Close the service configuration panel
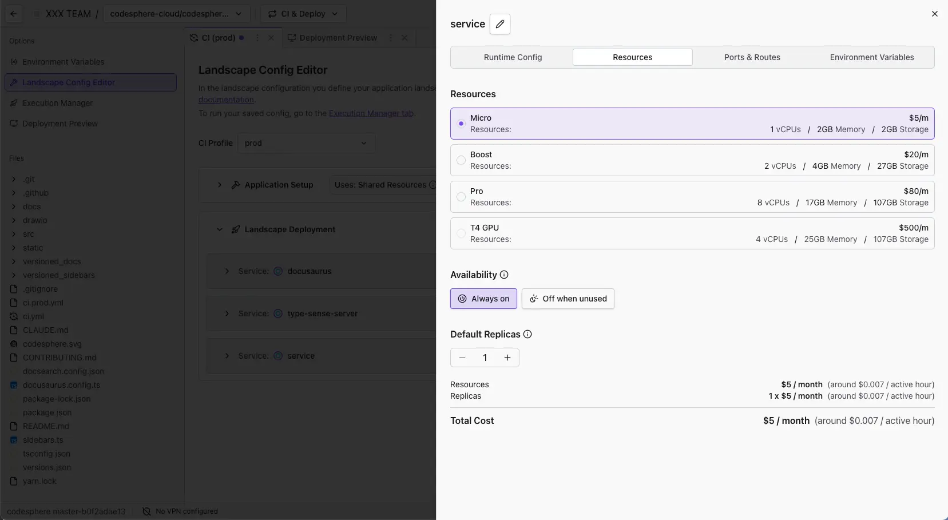This screenshot has height=520, width=948. pos(934,14)
